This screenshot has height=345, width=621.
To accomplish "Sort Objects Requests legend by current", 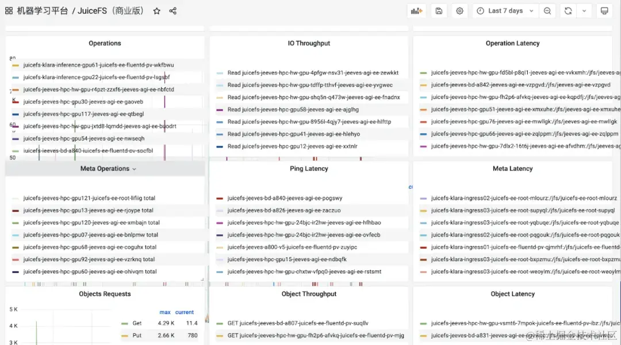I will pos(185,312).
